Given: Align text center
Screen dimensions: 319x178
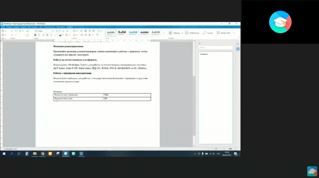Looking at the screenshot, I should [x=86, y=31].
